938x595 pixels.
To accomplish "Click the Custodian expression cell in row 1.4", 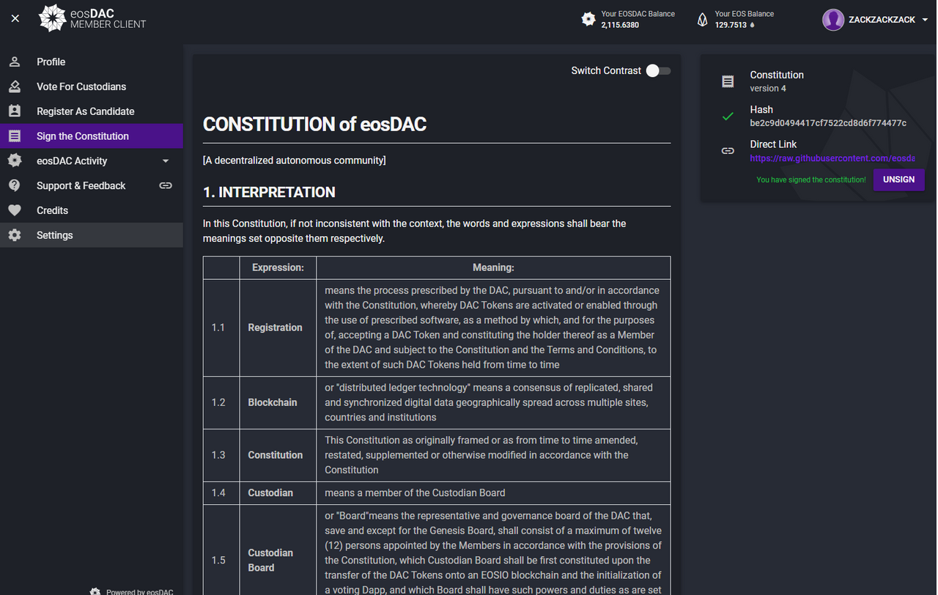I will [278, 492].
